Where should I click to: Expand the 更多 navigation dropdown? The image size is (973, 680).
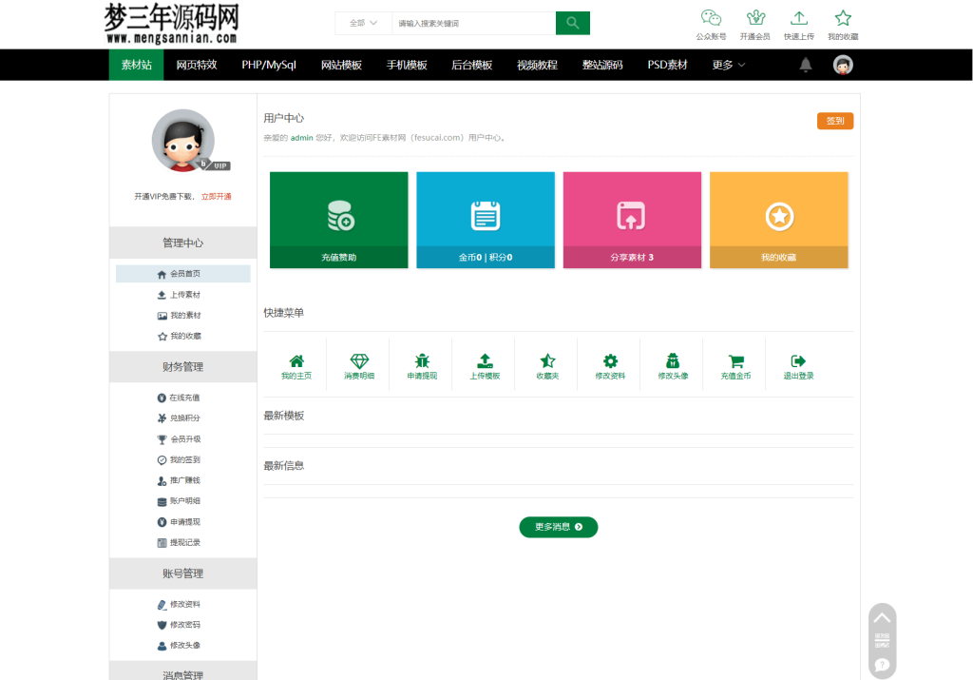pyautogui.click(x=726, y=64)
